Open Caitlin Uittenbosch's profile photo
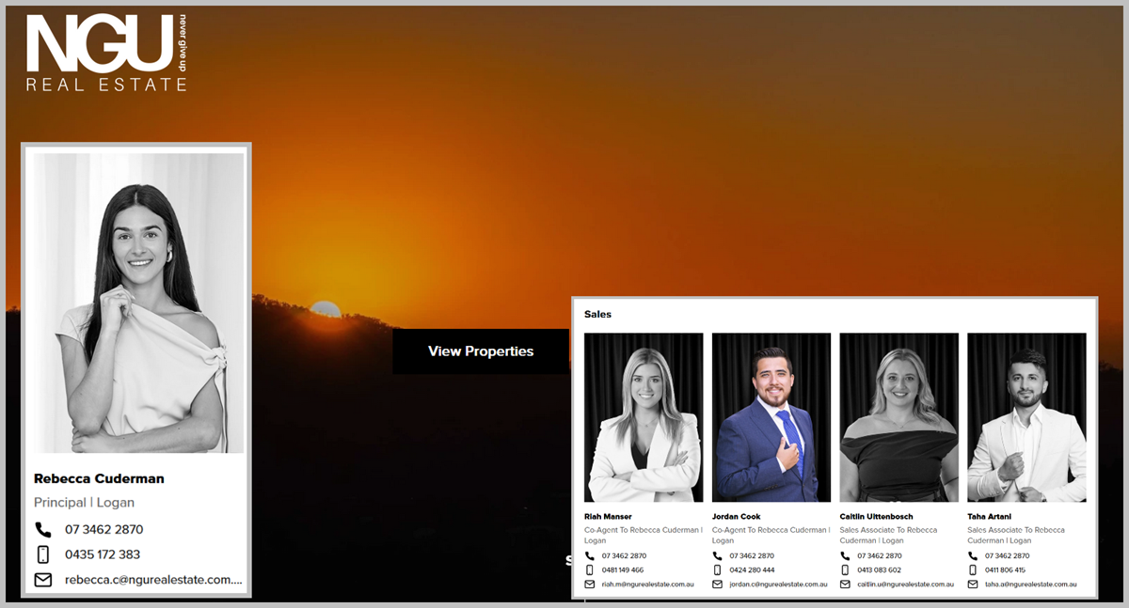Viewport: 1129px width, 608px height. (x=898, y=417)
